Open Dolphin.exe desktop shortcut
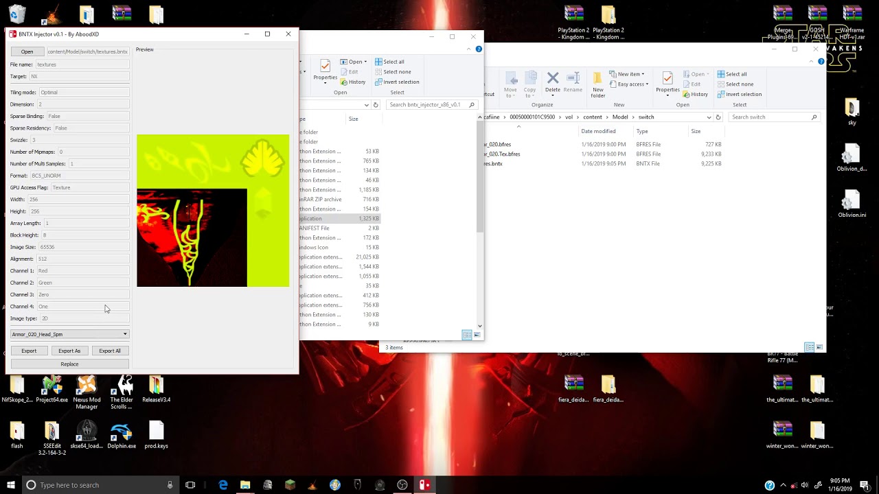This screenshot has height=494, width=879. pyautogui.click(x=122, y=436)
